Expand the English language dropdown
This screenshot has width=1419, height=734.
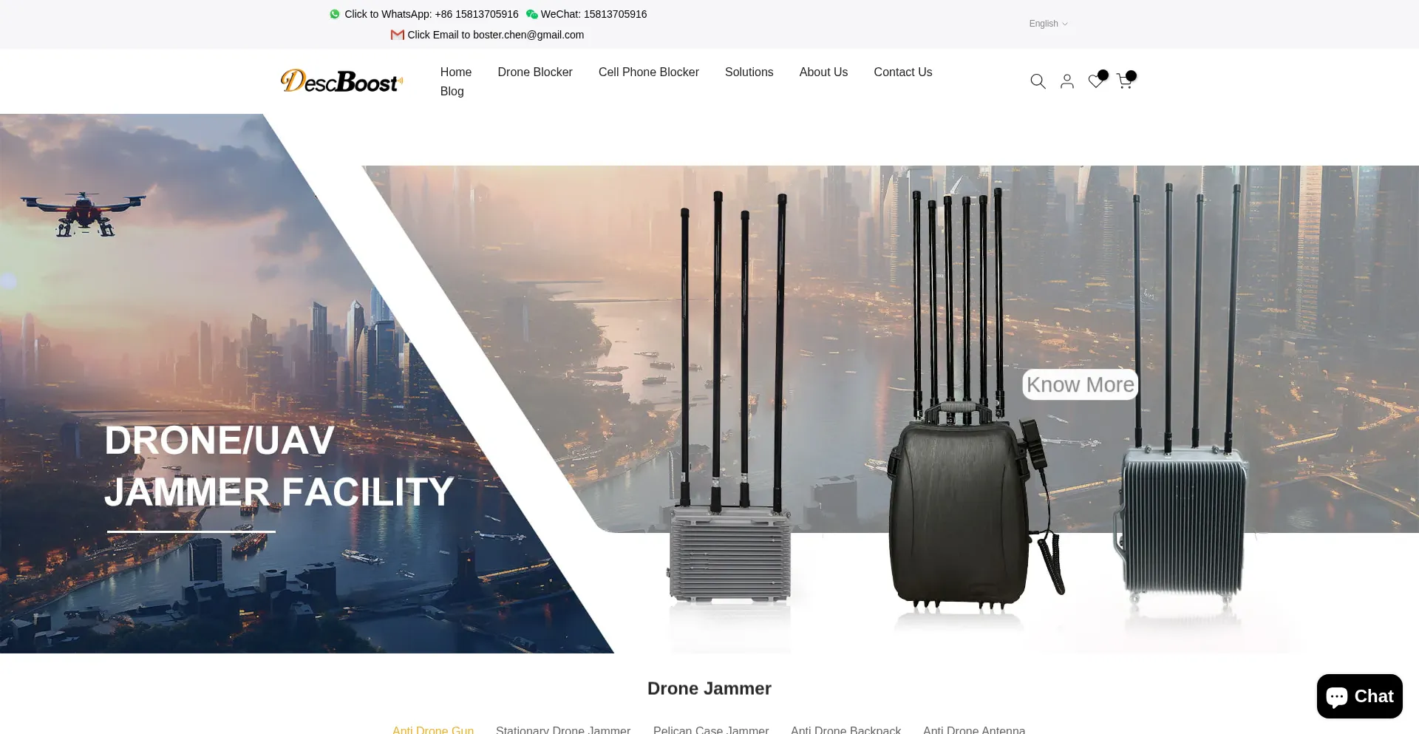click(x=1048, y=24)
